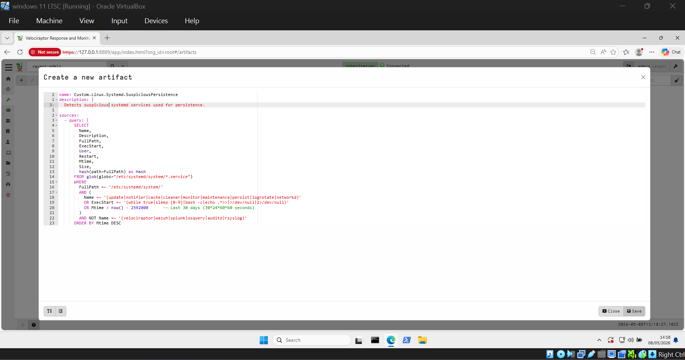Click the Close button in dialog footer
Screen dimensions: 685x360
[611, 311]
